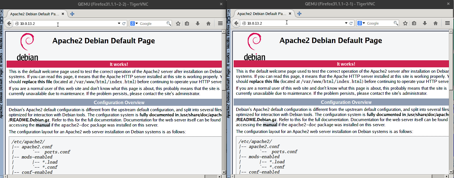
Task: Expand URL history dropdown in the left window
Action: [119, 23]
